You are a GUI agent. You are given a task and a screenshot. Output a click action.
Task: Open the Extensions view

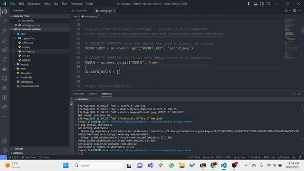[x=5, y=50]
